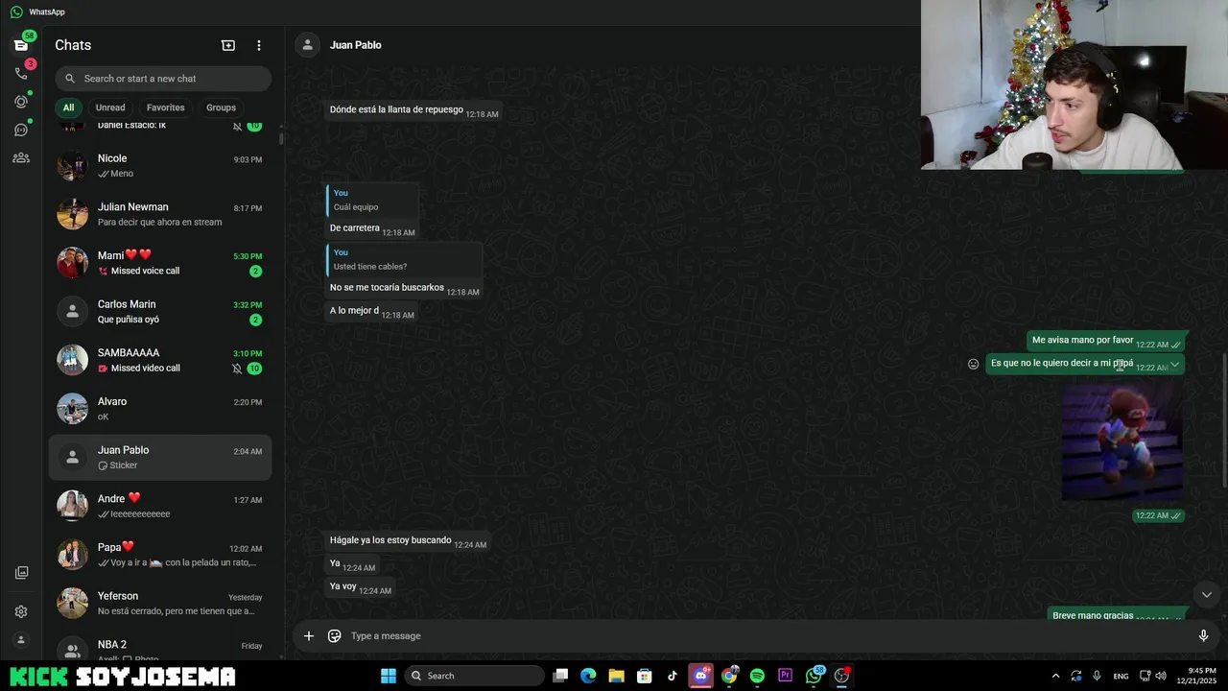Image resolution: width=1228 pixels, height=691 pixels.
Task: Open message options chevron on 'Es que no le quiero'
Action: pyautogui.click(x=1174, y=364)
